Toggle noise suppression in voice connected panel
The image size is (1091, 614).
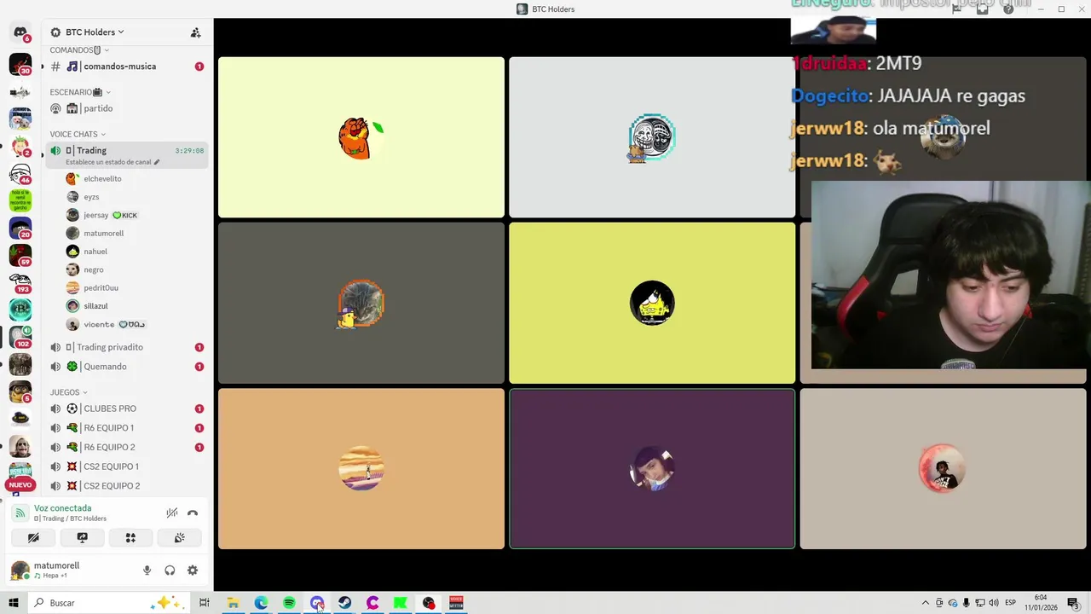tap(171, 513)
